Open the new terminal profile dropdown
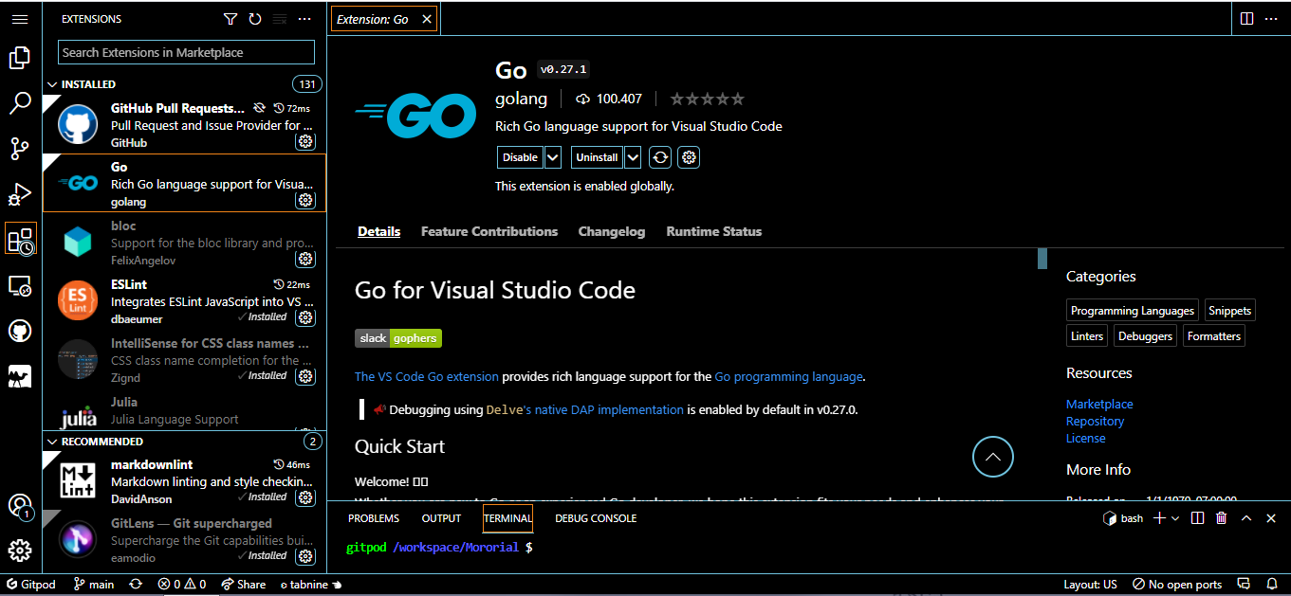This screenshot has width=1291, height=596. pos(1175,518)
